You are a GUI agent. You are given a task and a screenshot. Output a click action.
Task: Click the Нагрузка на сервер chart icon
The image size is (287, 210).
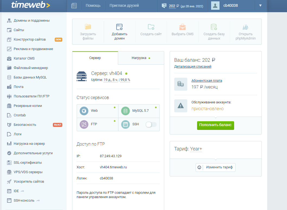[x=9, y=144]
